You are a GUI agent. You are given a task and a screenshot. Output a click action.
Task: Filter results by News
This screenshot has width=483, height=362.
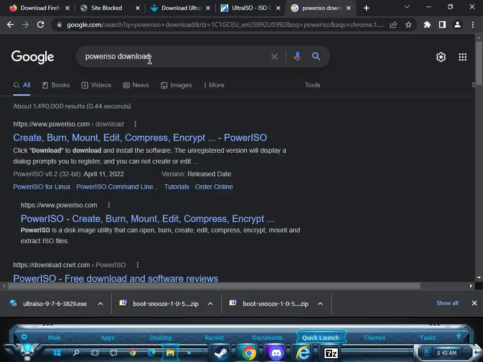pyautogui.click(x=136, y=85)
